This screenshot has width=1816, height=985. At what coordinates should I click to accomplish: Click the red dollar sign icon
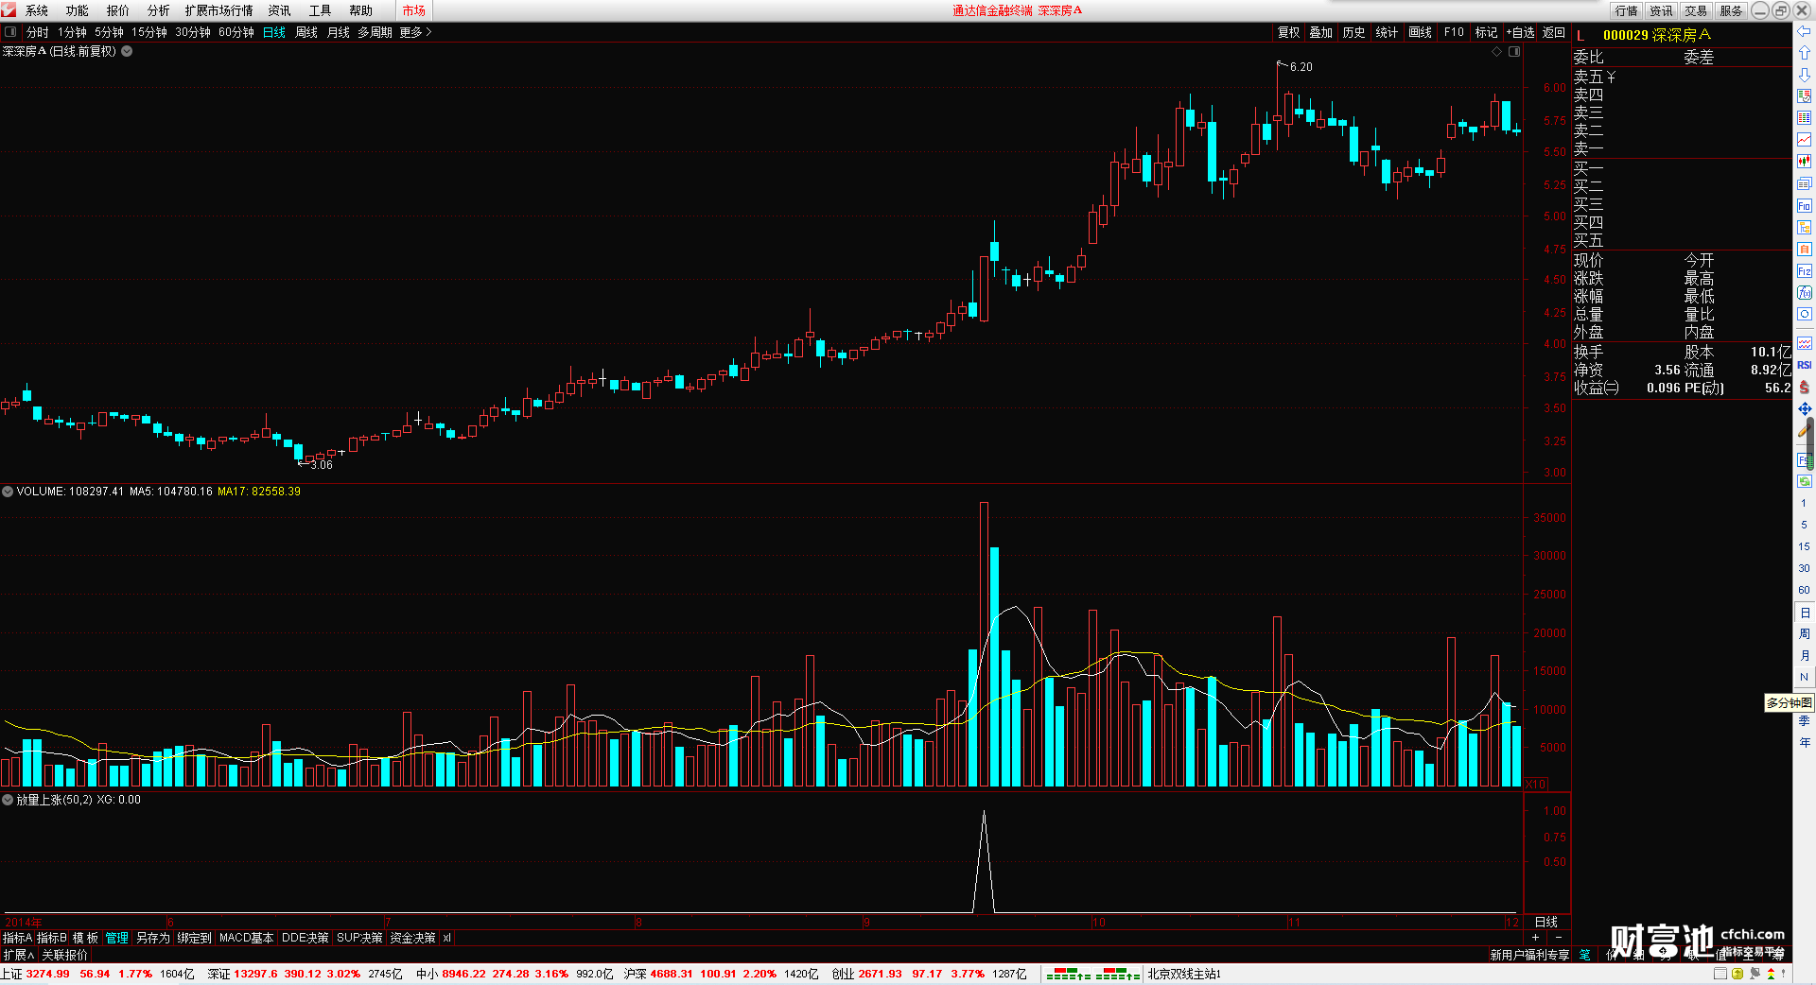point(1804,388)
